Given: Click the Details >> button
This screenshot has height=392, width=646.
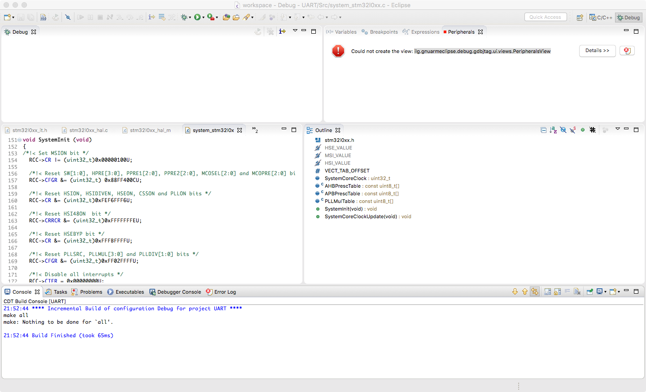Looking at the screenshot, I should pyautogui.click(x=597, y=51).
